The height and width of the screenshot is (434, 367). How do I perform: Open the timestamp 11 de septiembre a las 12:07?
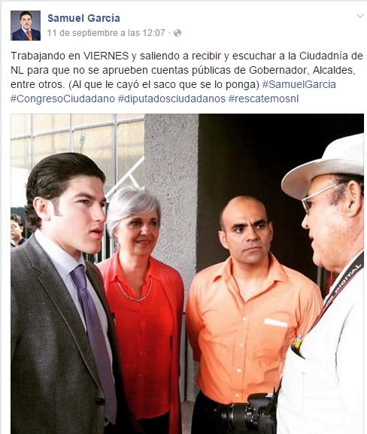[106, 33]
